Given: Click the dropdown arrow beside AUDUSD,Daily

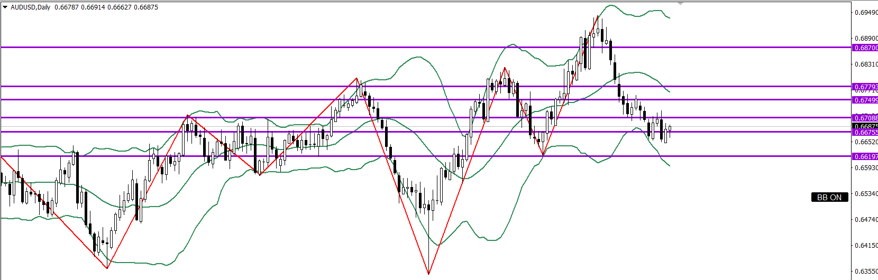Looking at the screenshot, I should (x=5, y=7).
